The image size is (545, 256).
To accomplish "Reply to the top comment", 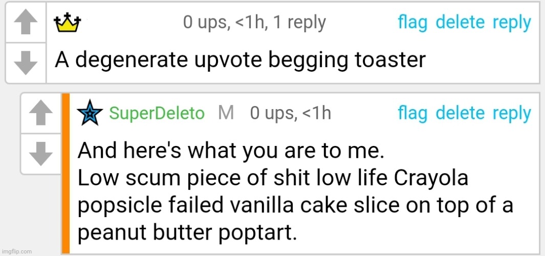I will (512, 24).
